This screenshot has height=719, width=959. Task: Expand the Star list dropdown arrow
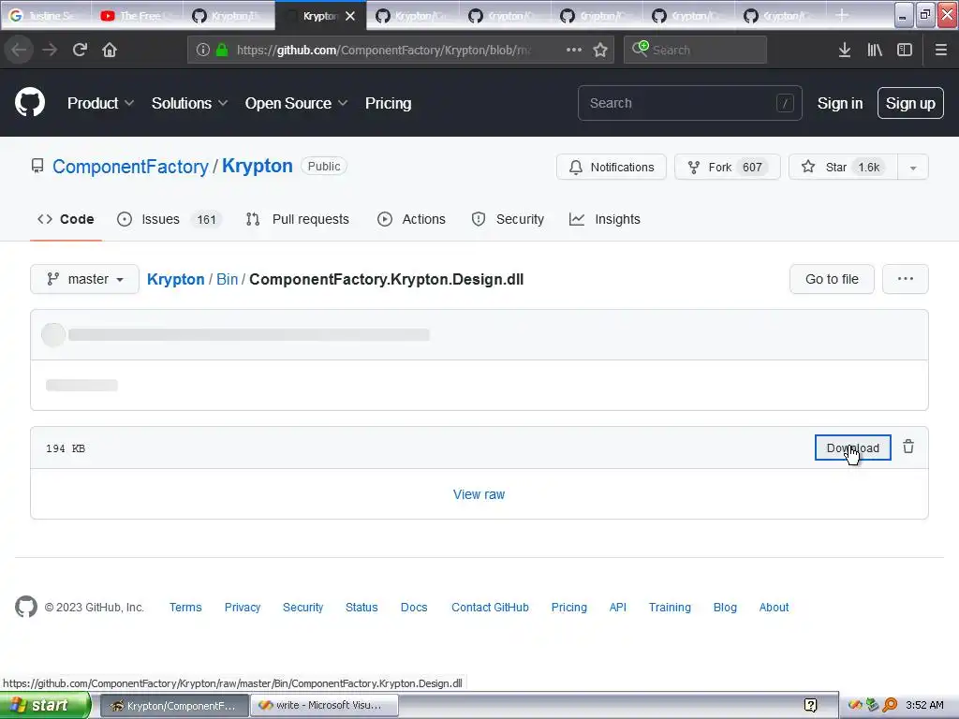click(913, 168)
